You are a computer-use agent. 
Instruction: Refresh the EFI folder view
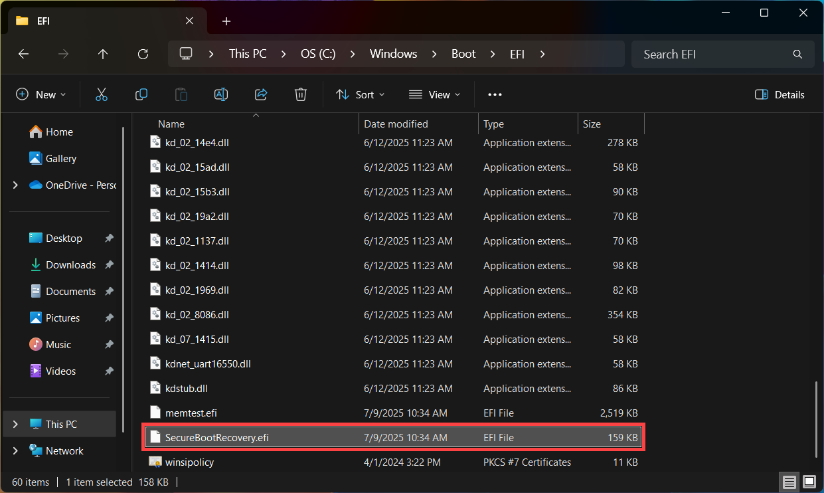(x=143, y=54)
